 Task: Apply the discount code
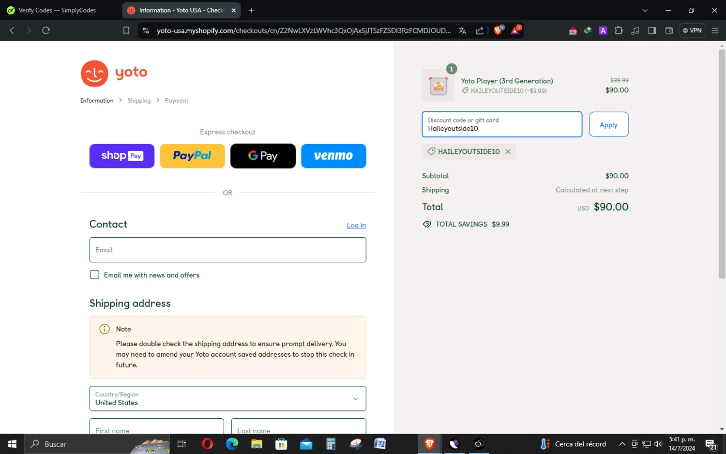tap(609, 124)
